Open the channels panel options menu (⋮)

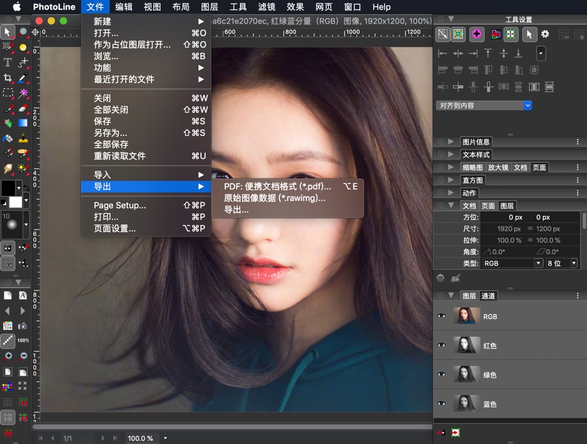point(577,295)
